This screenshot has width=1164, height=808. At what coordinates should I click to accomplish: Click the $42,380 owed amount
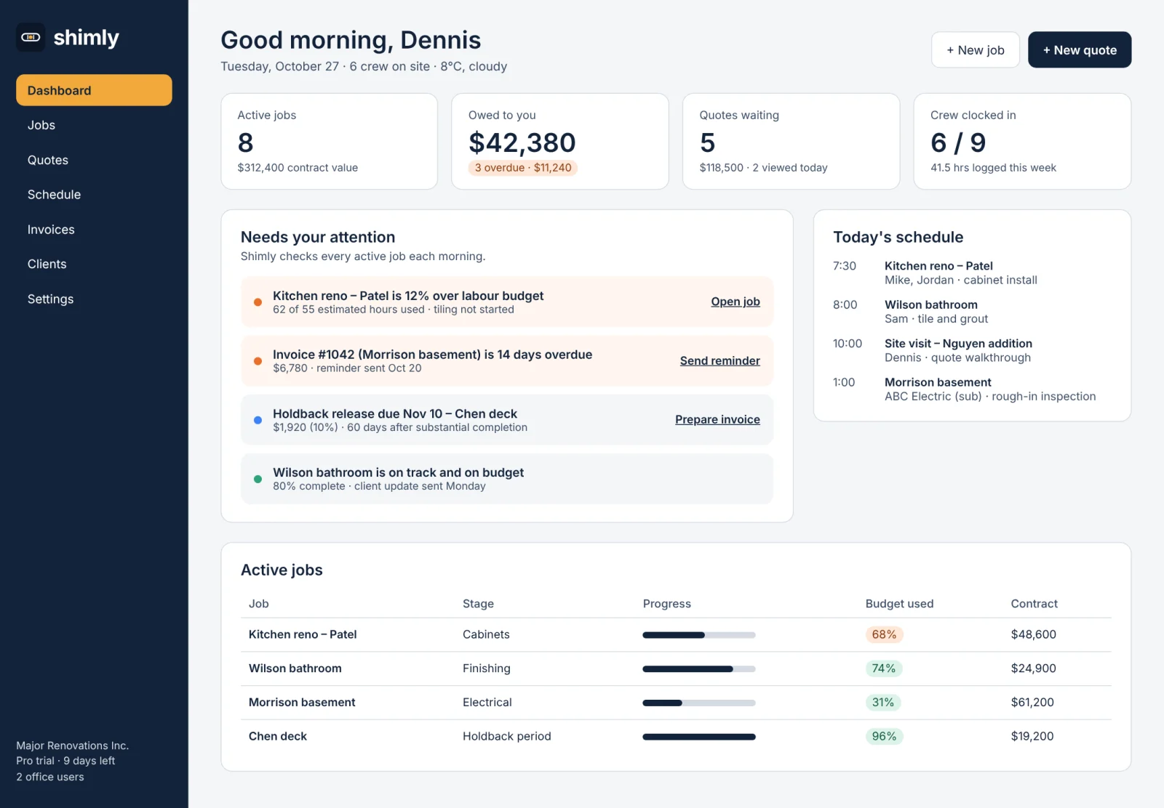click(522, 142)
